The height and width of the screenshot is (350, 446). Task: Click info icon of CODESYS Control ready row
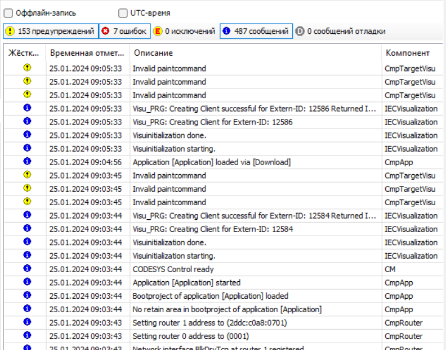(x=27, y=269)
